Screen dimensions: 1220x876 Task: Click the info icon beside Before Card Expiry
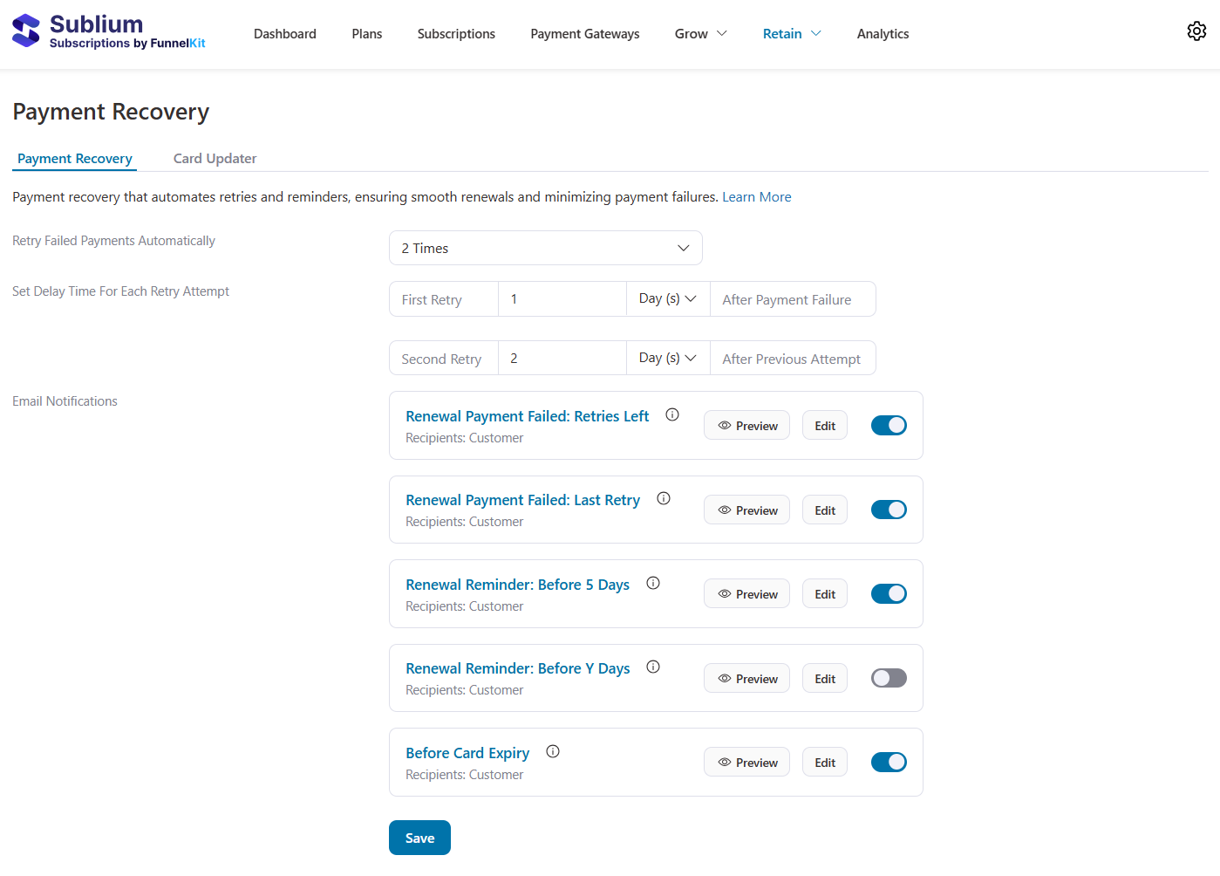click(553, 750)
